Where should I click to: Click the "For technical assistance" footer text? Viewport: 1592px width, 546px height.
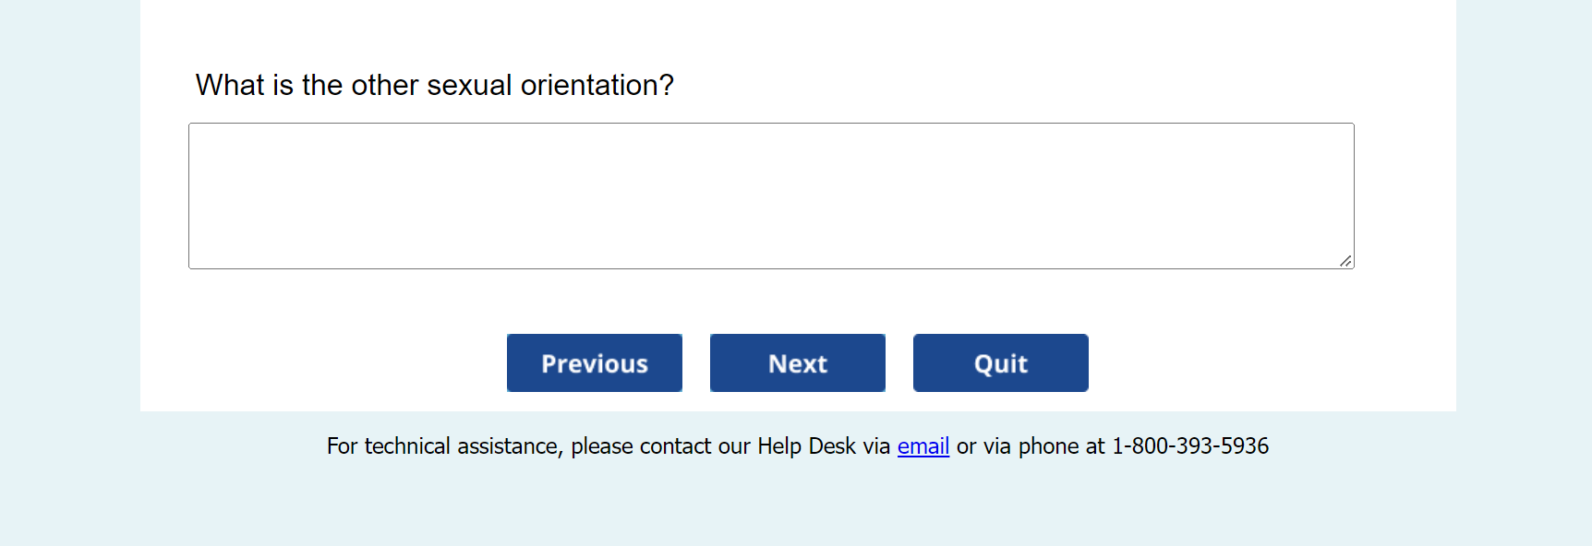(443, 446)
